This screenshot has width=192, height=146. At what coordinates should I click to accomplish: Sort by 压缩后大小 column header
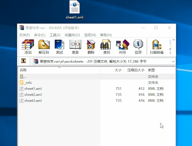(135, 70)
